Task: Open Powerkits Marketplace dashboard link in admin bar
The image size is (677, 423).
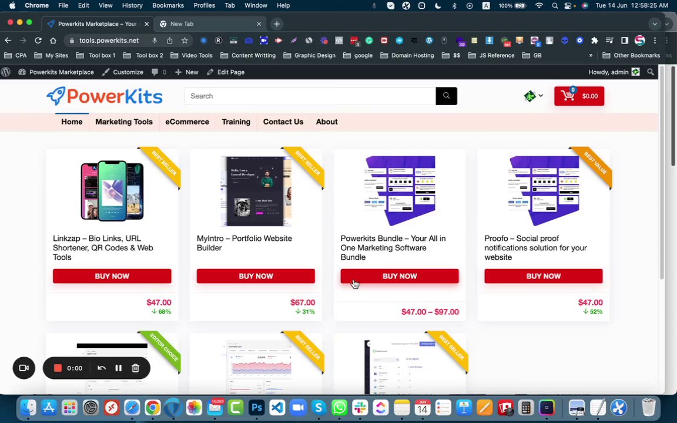Action: click(56, 72)
